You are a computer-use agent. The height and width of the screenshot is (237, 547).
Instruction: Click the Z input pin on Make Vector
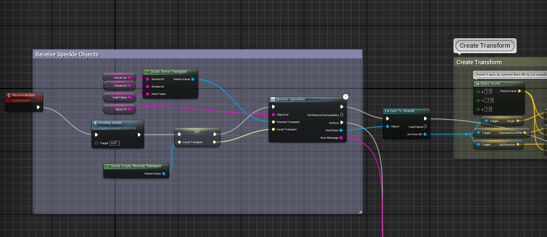tap(479, 109)
